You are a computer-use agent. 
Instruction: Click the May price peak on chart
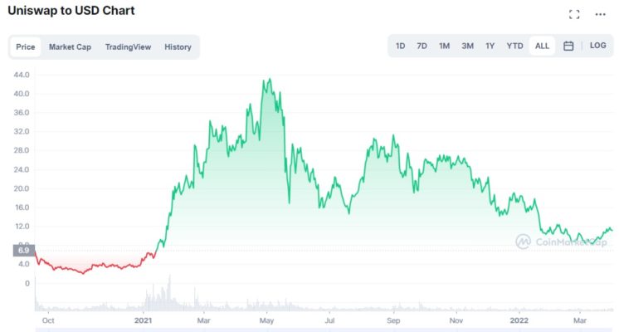tap(267, 81)
